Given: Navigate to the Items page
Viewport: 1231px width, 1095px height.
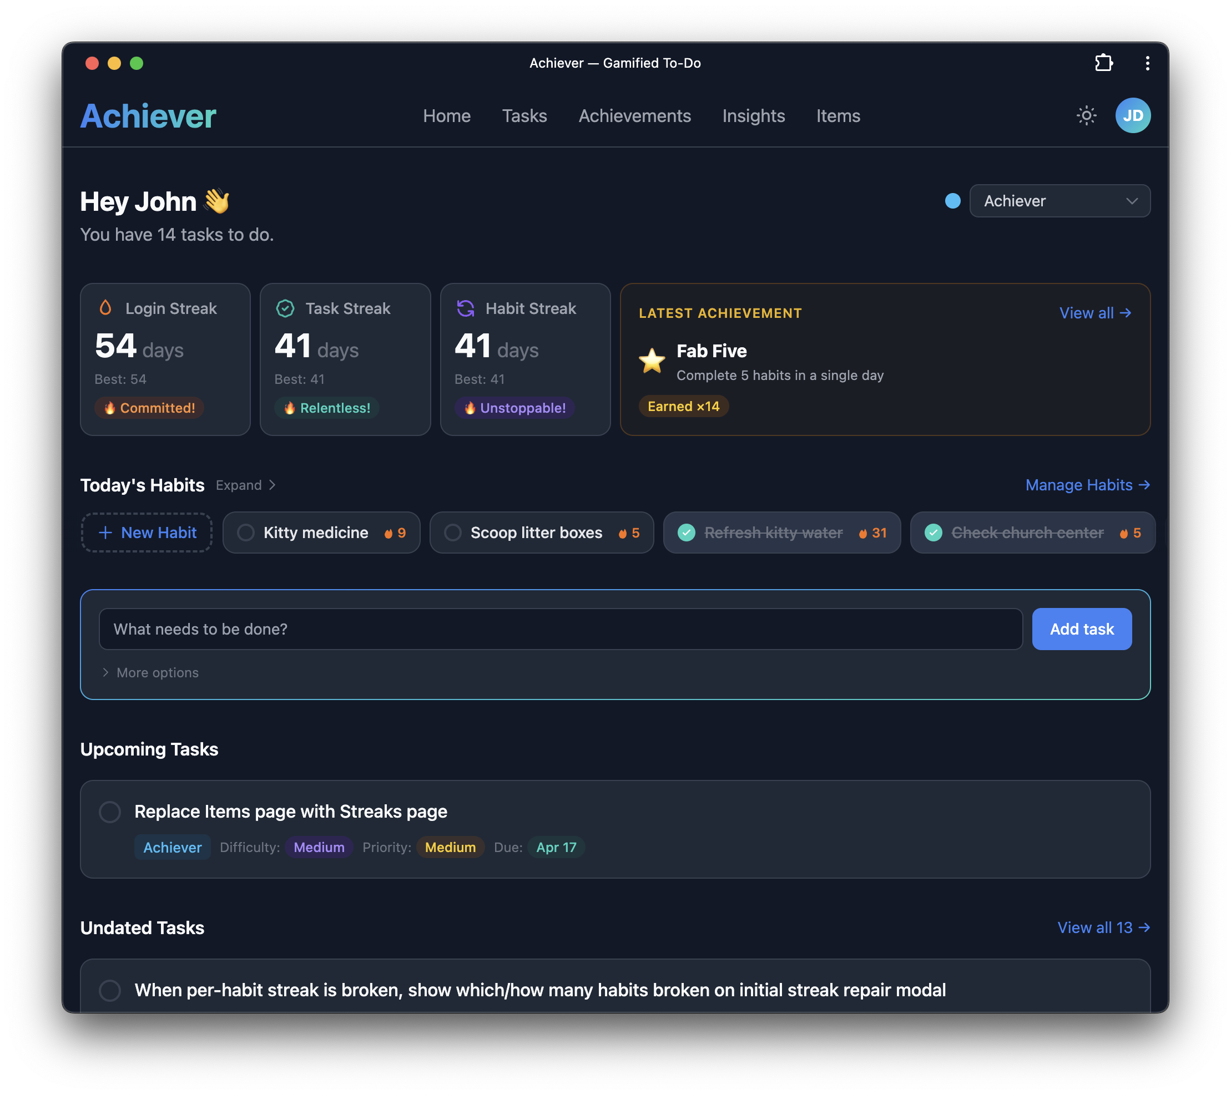Looking at the screenshot, I should (838, 115).
